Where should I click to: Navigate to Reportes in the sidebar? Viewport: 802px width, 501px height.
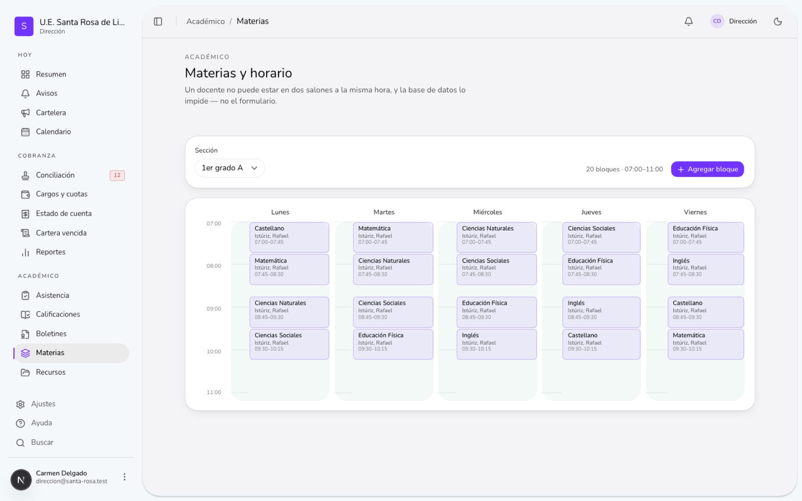pos(71,253)
